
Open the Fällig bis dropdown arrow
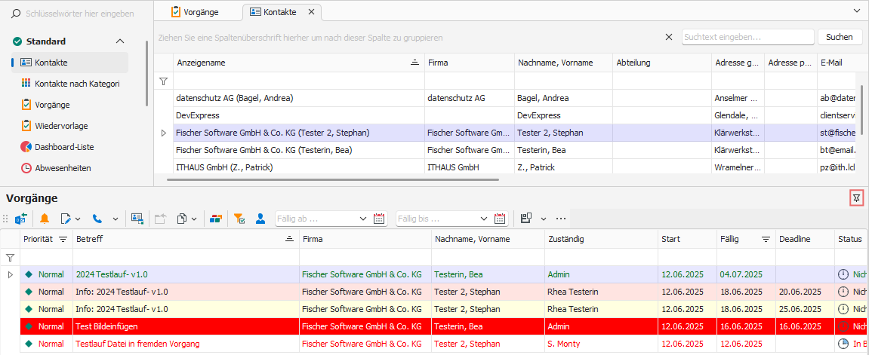(483, 219)
